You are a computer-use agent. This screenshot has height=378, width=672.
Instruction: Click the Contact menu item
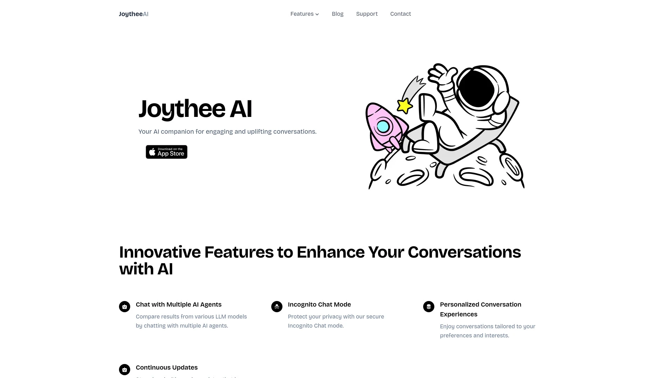(x=400, y=13)
